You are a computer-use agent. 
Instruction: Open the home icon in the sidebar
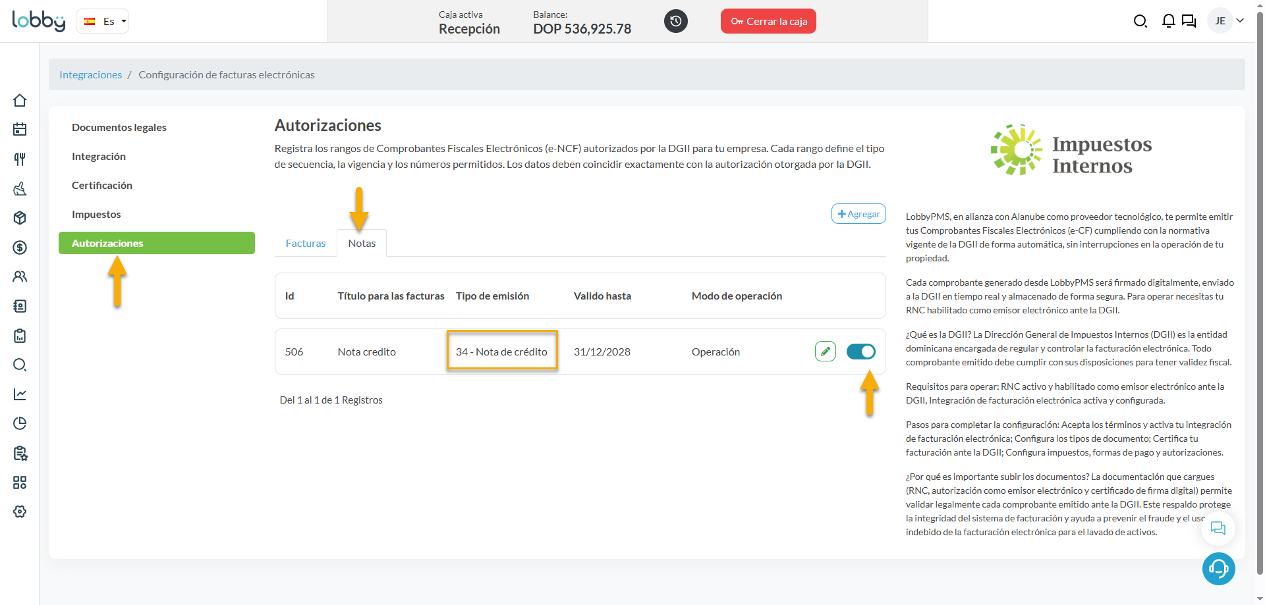pyautogui.click(x=20, y=100)
